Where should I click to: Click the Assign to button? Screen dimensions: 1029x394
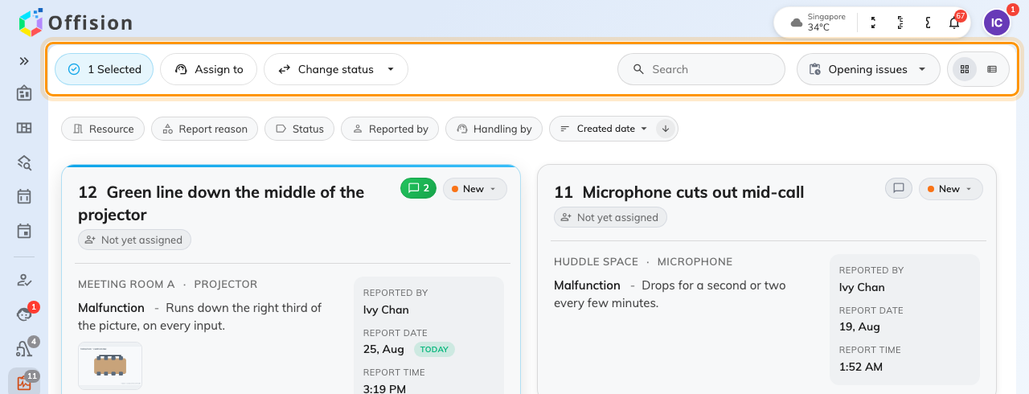pos(208,69)
